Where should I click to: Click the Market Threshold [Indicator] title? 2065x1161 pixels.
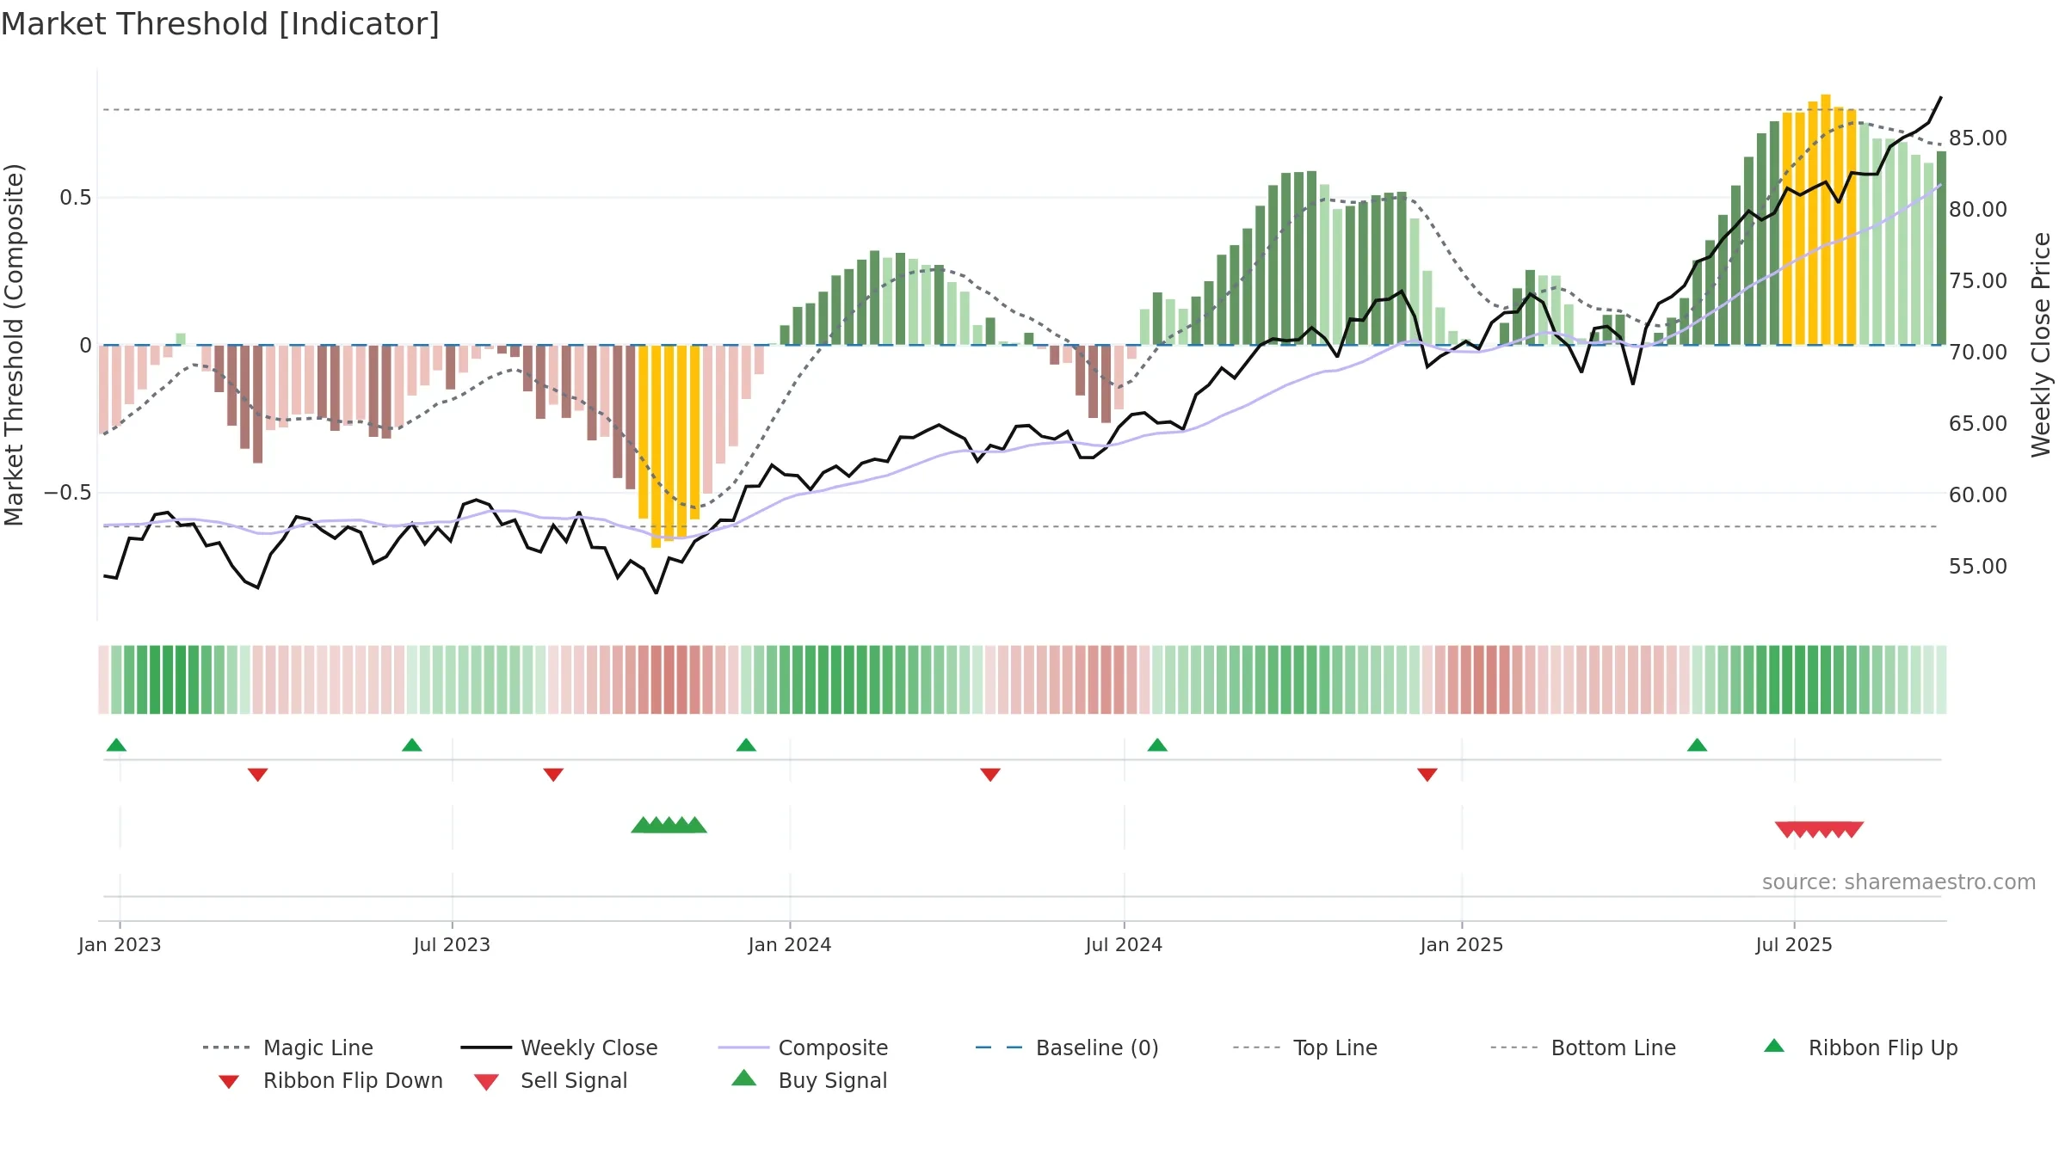220,24
